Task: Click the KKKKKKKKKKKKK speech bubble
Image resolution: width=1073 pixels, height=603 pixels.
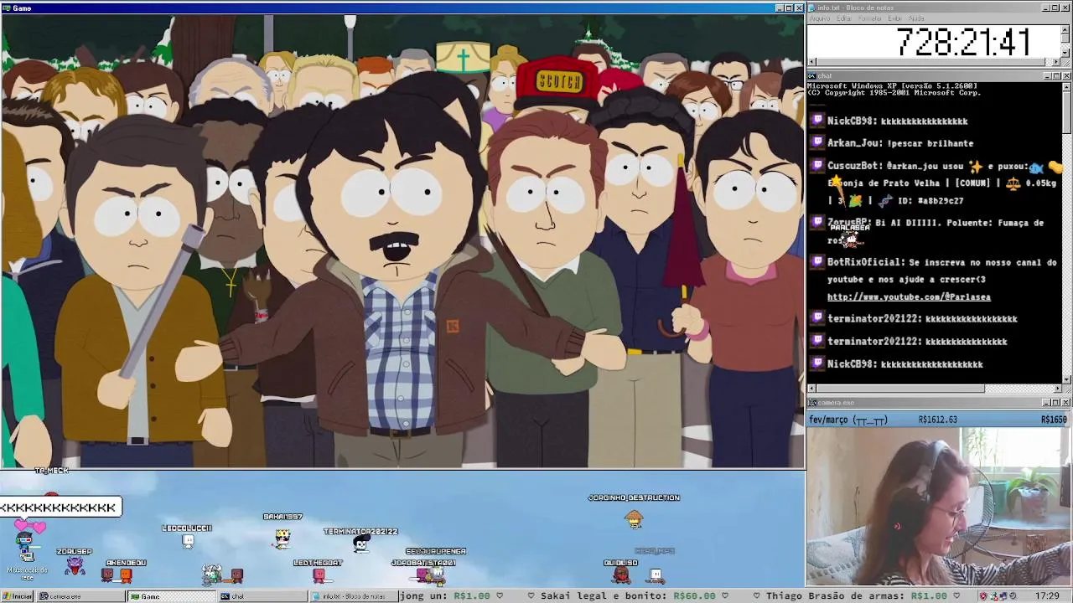Action: [60, 507]
